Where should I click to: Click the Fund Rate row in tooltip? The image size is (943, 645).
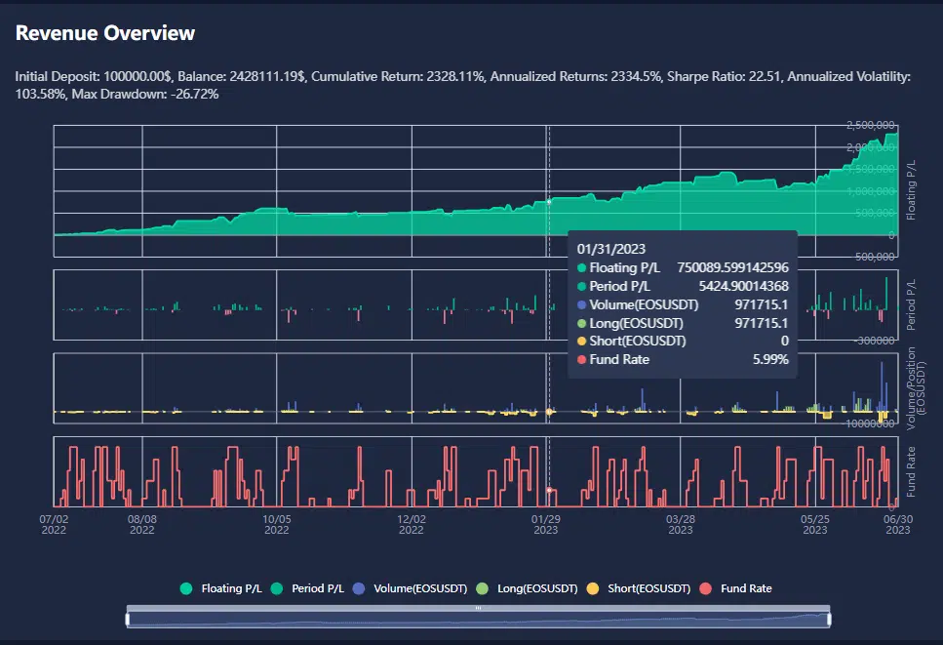pyautogui.click(x=683, y=359)
